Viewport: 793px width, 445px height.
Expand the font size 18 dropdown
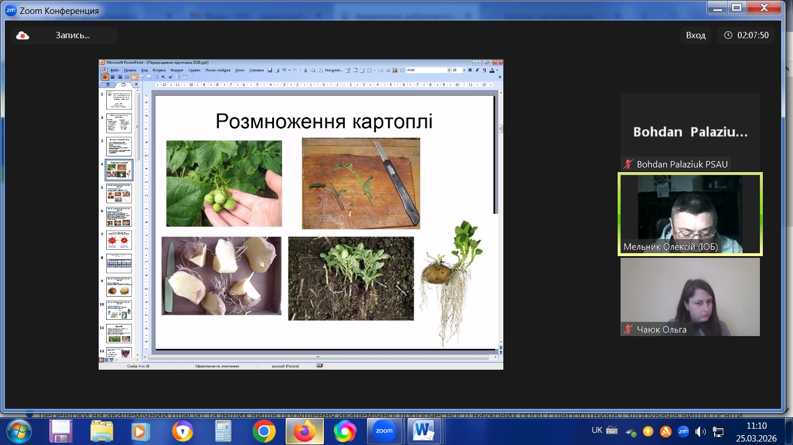click(x=463, y=70)
